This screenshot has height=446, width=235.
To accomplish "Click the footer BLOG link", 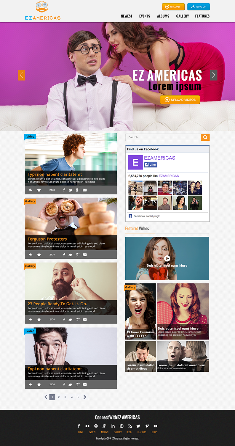I will [129, 432].
